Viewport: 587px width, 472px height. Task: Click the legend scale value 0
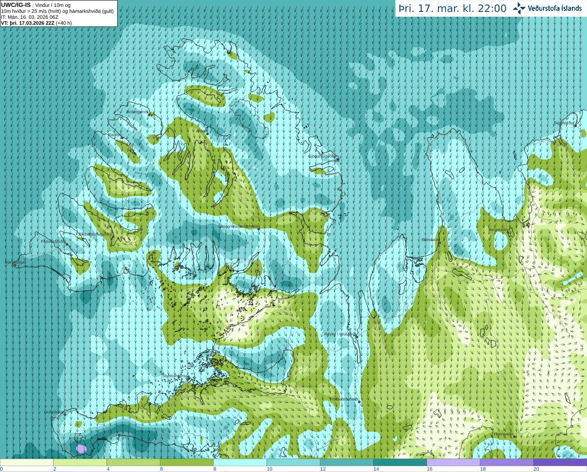click(x=1, y=469)
